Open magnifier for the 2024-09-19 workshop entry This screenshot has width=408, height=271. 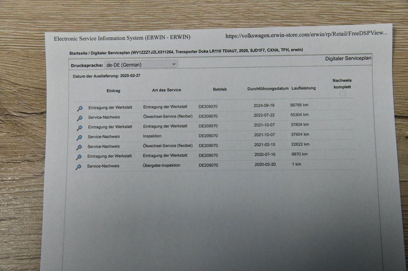(x=80, y=108)
